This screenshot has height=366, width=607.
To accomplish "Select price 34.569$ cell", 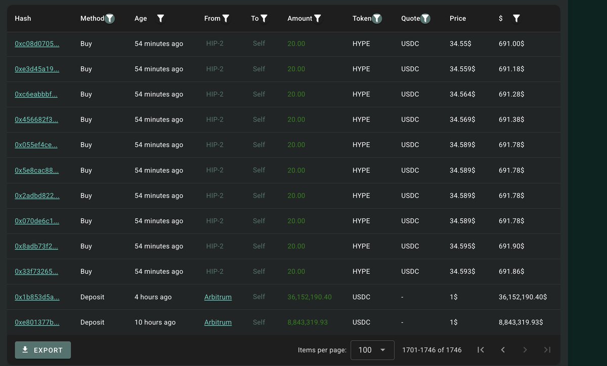I will tap(462, 119).
